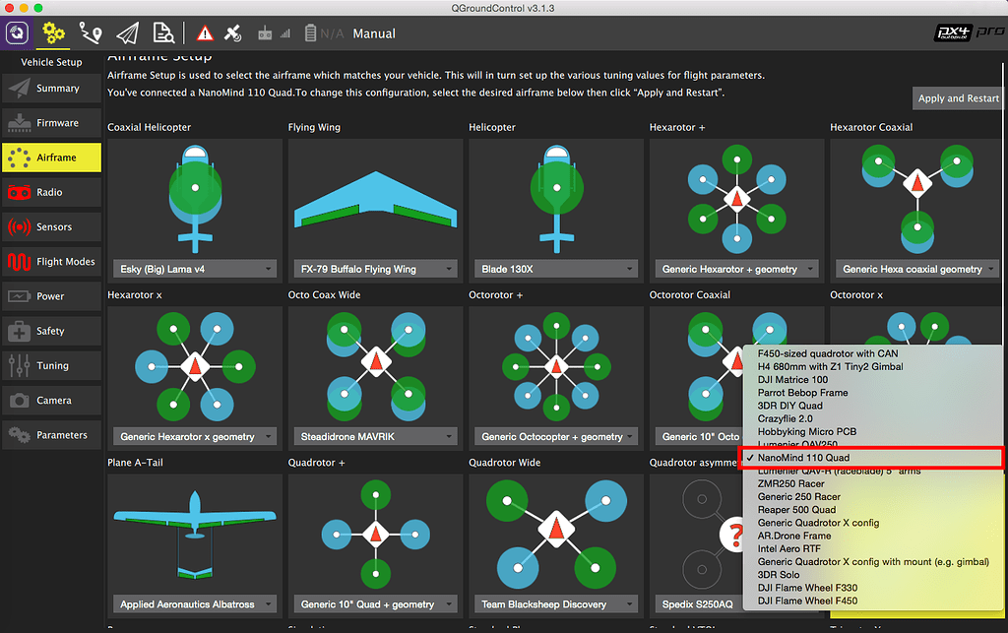Open the Plan view map icon
This screenshot has height=633, width=1008.
(x=91, y=32)
